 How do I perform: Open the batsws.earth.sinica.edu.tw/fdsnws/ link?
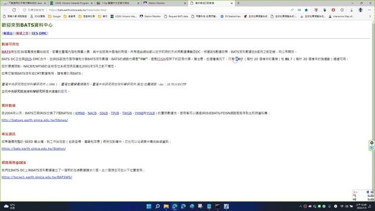tap(35, 120)
